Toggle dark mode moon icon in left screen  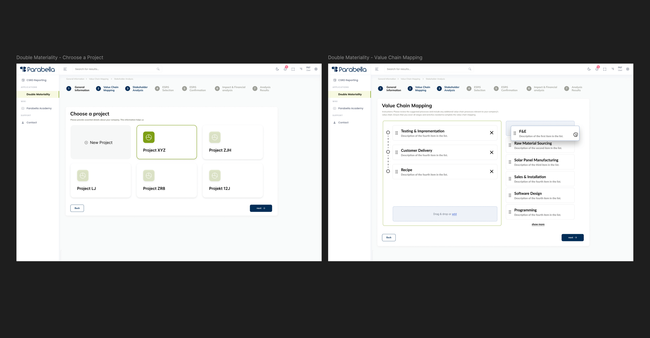(x=277, y=69)
